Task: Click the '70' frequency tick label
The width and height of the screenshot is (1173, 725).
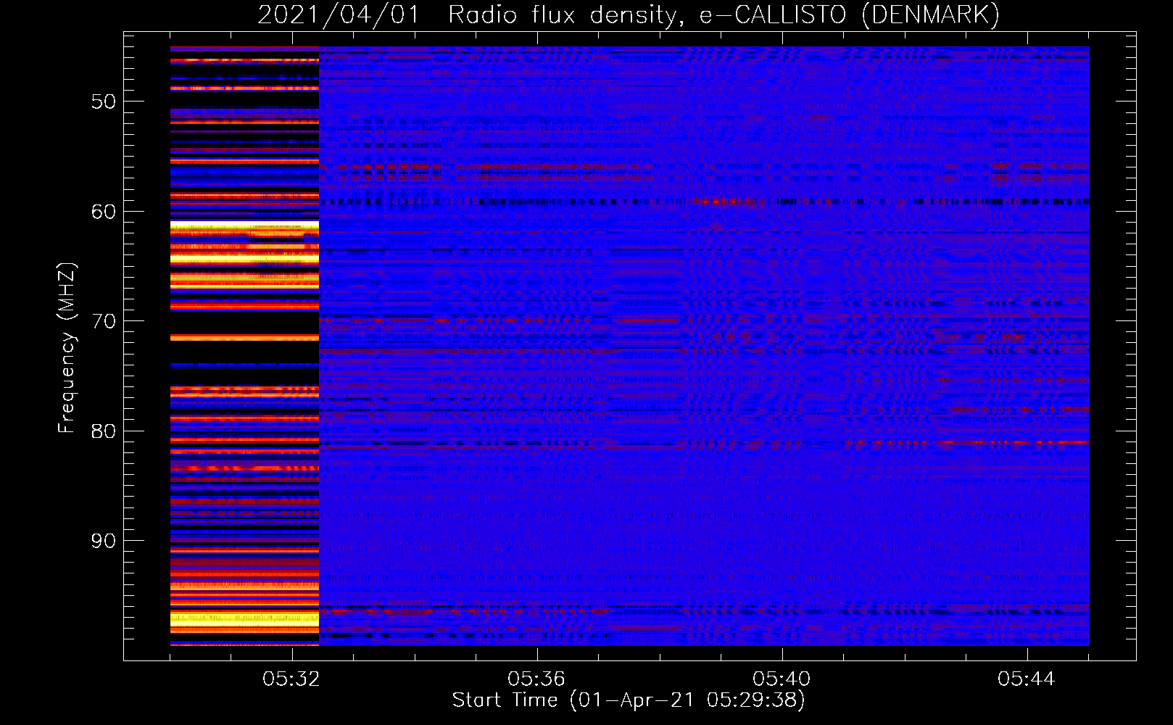Action: click(x=104, y=321)
